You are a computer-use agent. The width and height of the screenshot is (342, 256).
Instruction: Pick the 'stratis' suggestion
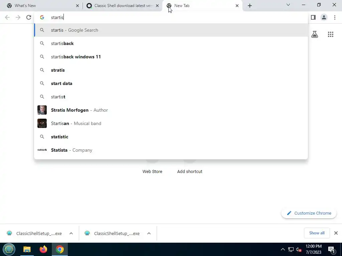pyautogui.click(x=171, y=70)
